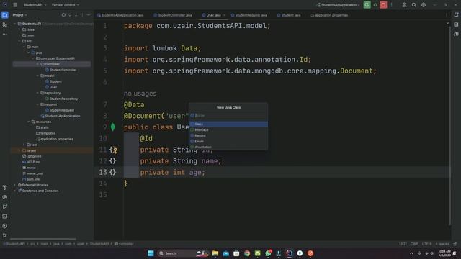Open the Build tool window hammer icon
The height and width of the screenshot is (259, 461).
(x=5, y=187)
